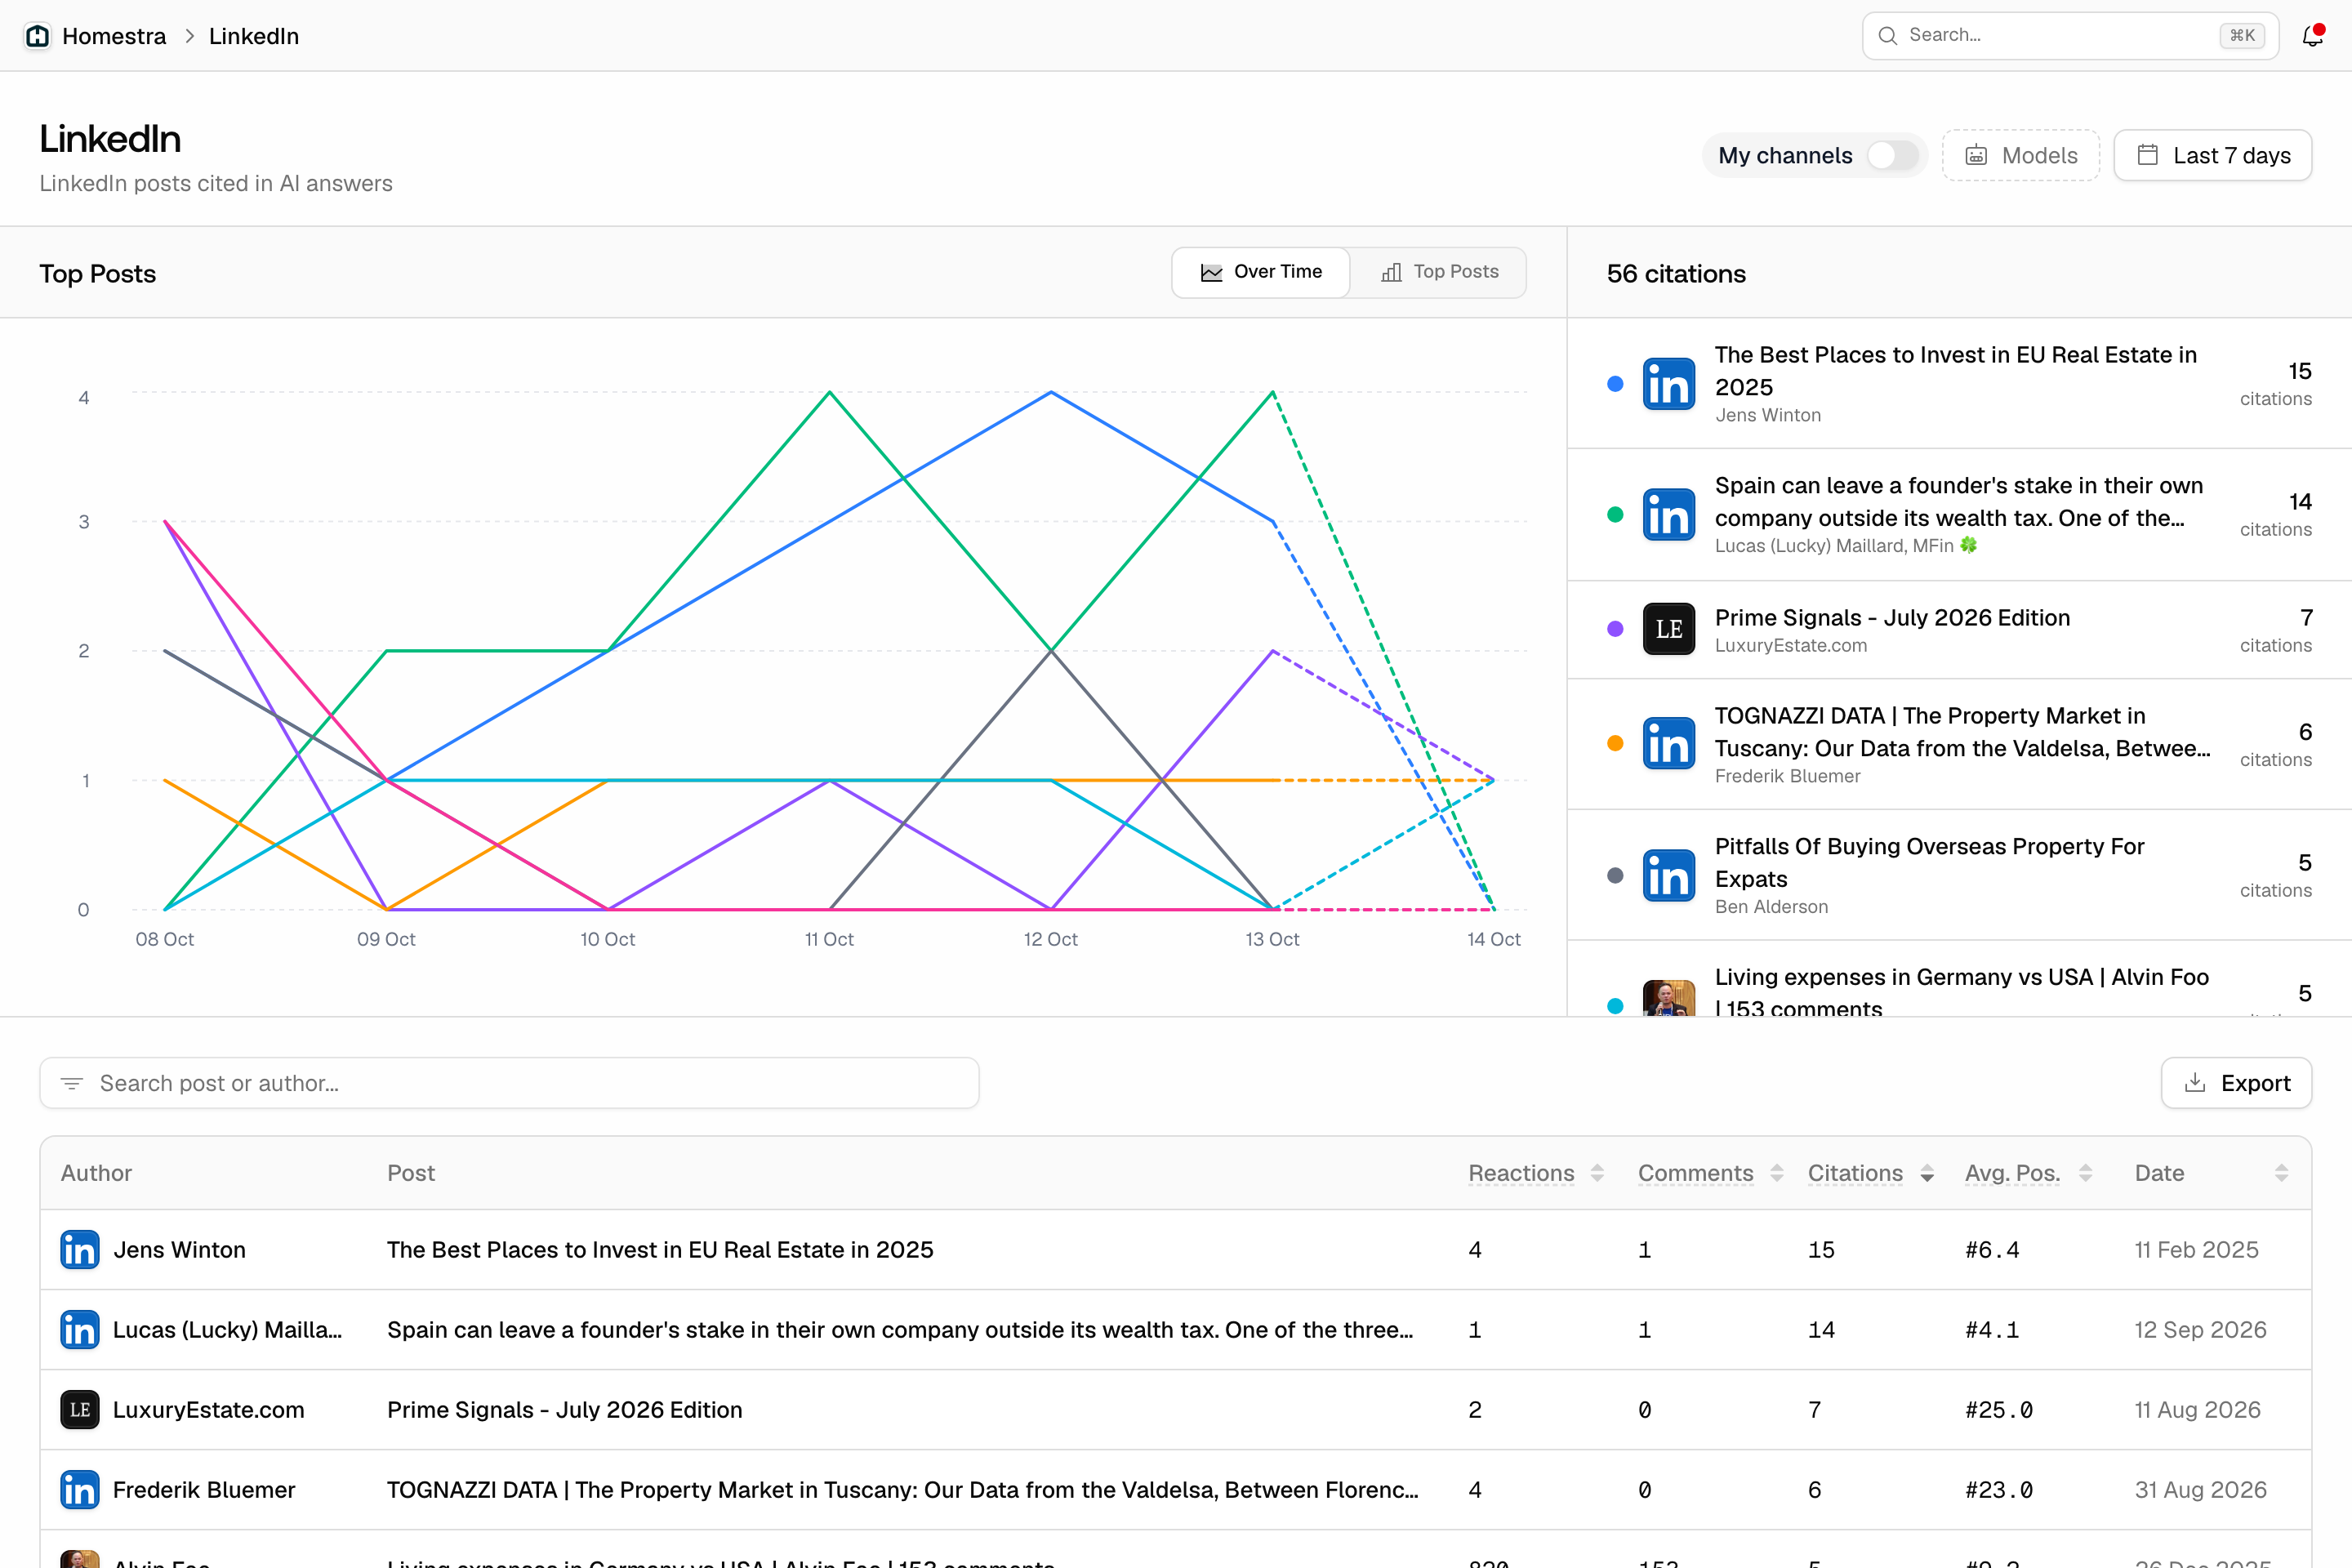
Task: Click LinkedIn icon beside Spain founder's stake citation
Action: (1669, 515)
